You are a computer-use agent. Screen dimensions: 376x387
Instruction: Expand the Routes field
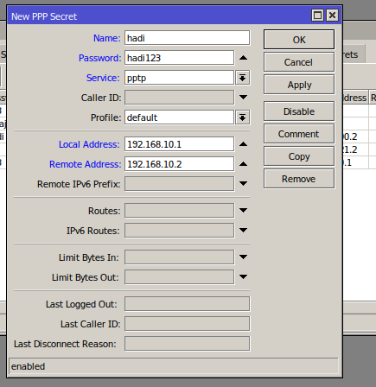pyautogui.click(x=243, y=211)
